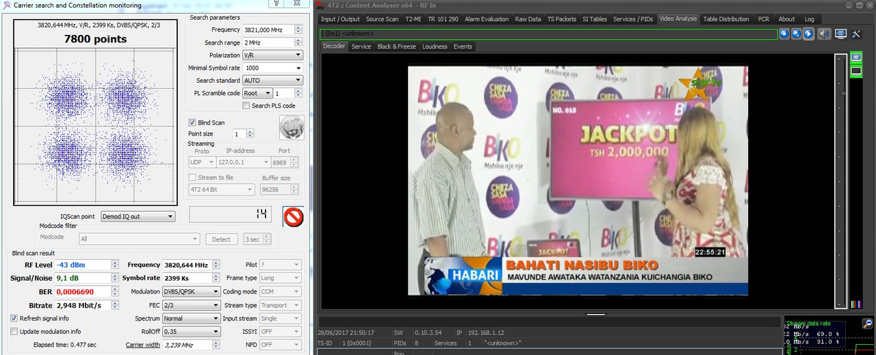Open the PL Scramble code Root dropdown

click(x=258, y=93)
